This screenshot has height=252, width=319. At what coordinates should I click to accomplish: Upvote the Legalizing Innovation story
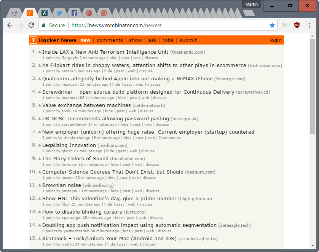[x=40, y=145]
